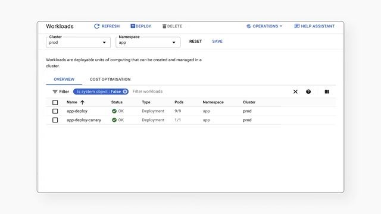Click the OK status icon for app-deploy
This screenshot has height=214, width=381.
(114, 111)
